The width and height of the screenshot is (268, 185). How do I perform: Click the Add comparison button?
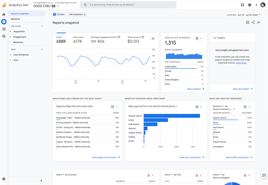click(77, 15)
